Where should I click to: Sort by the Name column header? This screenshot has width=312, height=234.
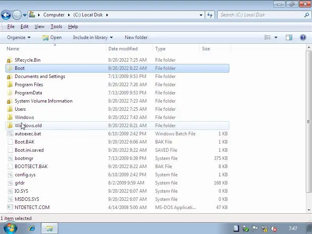click(55, 49)
